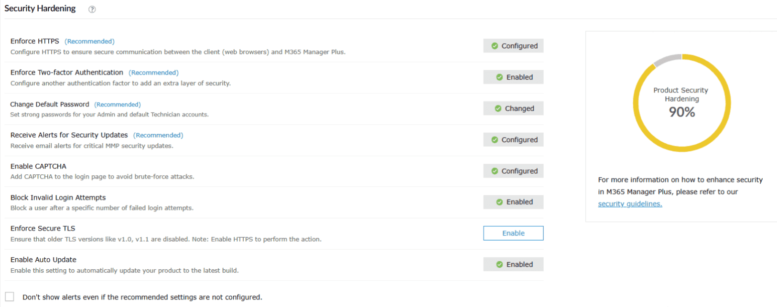This screenshot has width=777, height=307.
Task: Click green check icon on Enforce HTTPS status
Action: pyautogui.click(x=495, y=46)
